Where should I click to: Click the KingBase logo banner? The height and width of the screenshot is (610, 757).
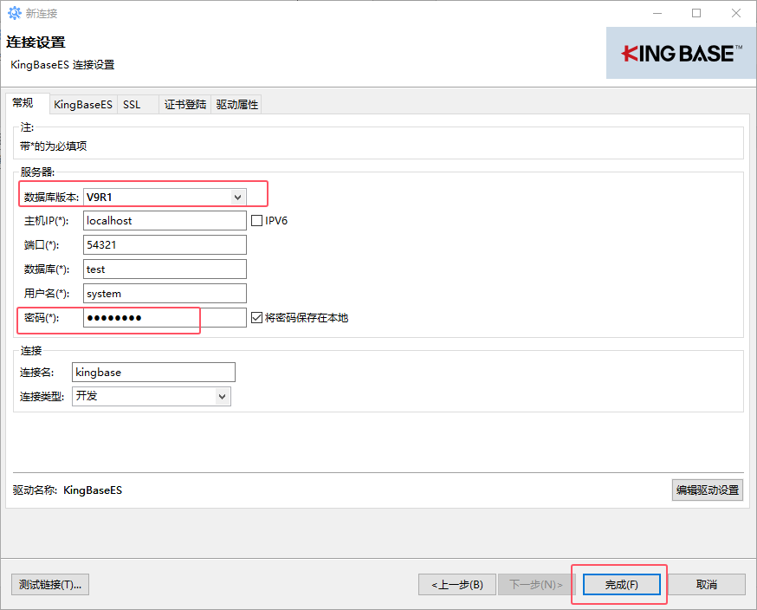coord(681,54)
